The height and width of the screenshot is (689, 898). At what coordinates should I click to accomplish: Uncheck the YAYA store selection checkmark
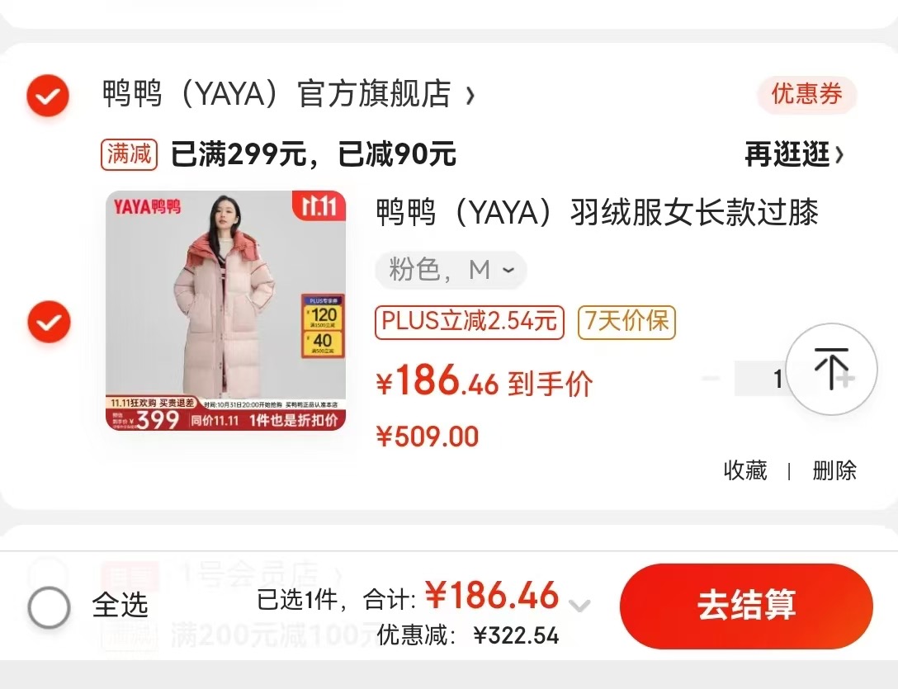click(x=48, y=95)
